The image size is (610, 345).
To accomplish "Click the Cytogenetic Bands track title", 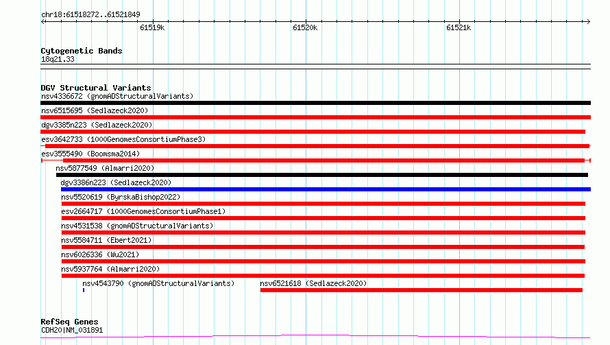I will [82, 51].
